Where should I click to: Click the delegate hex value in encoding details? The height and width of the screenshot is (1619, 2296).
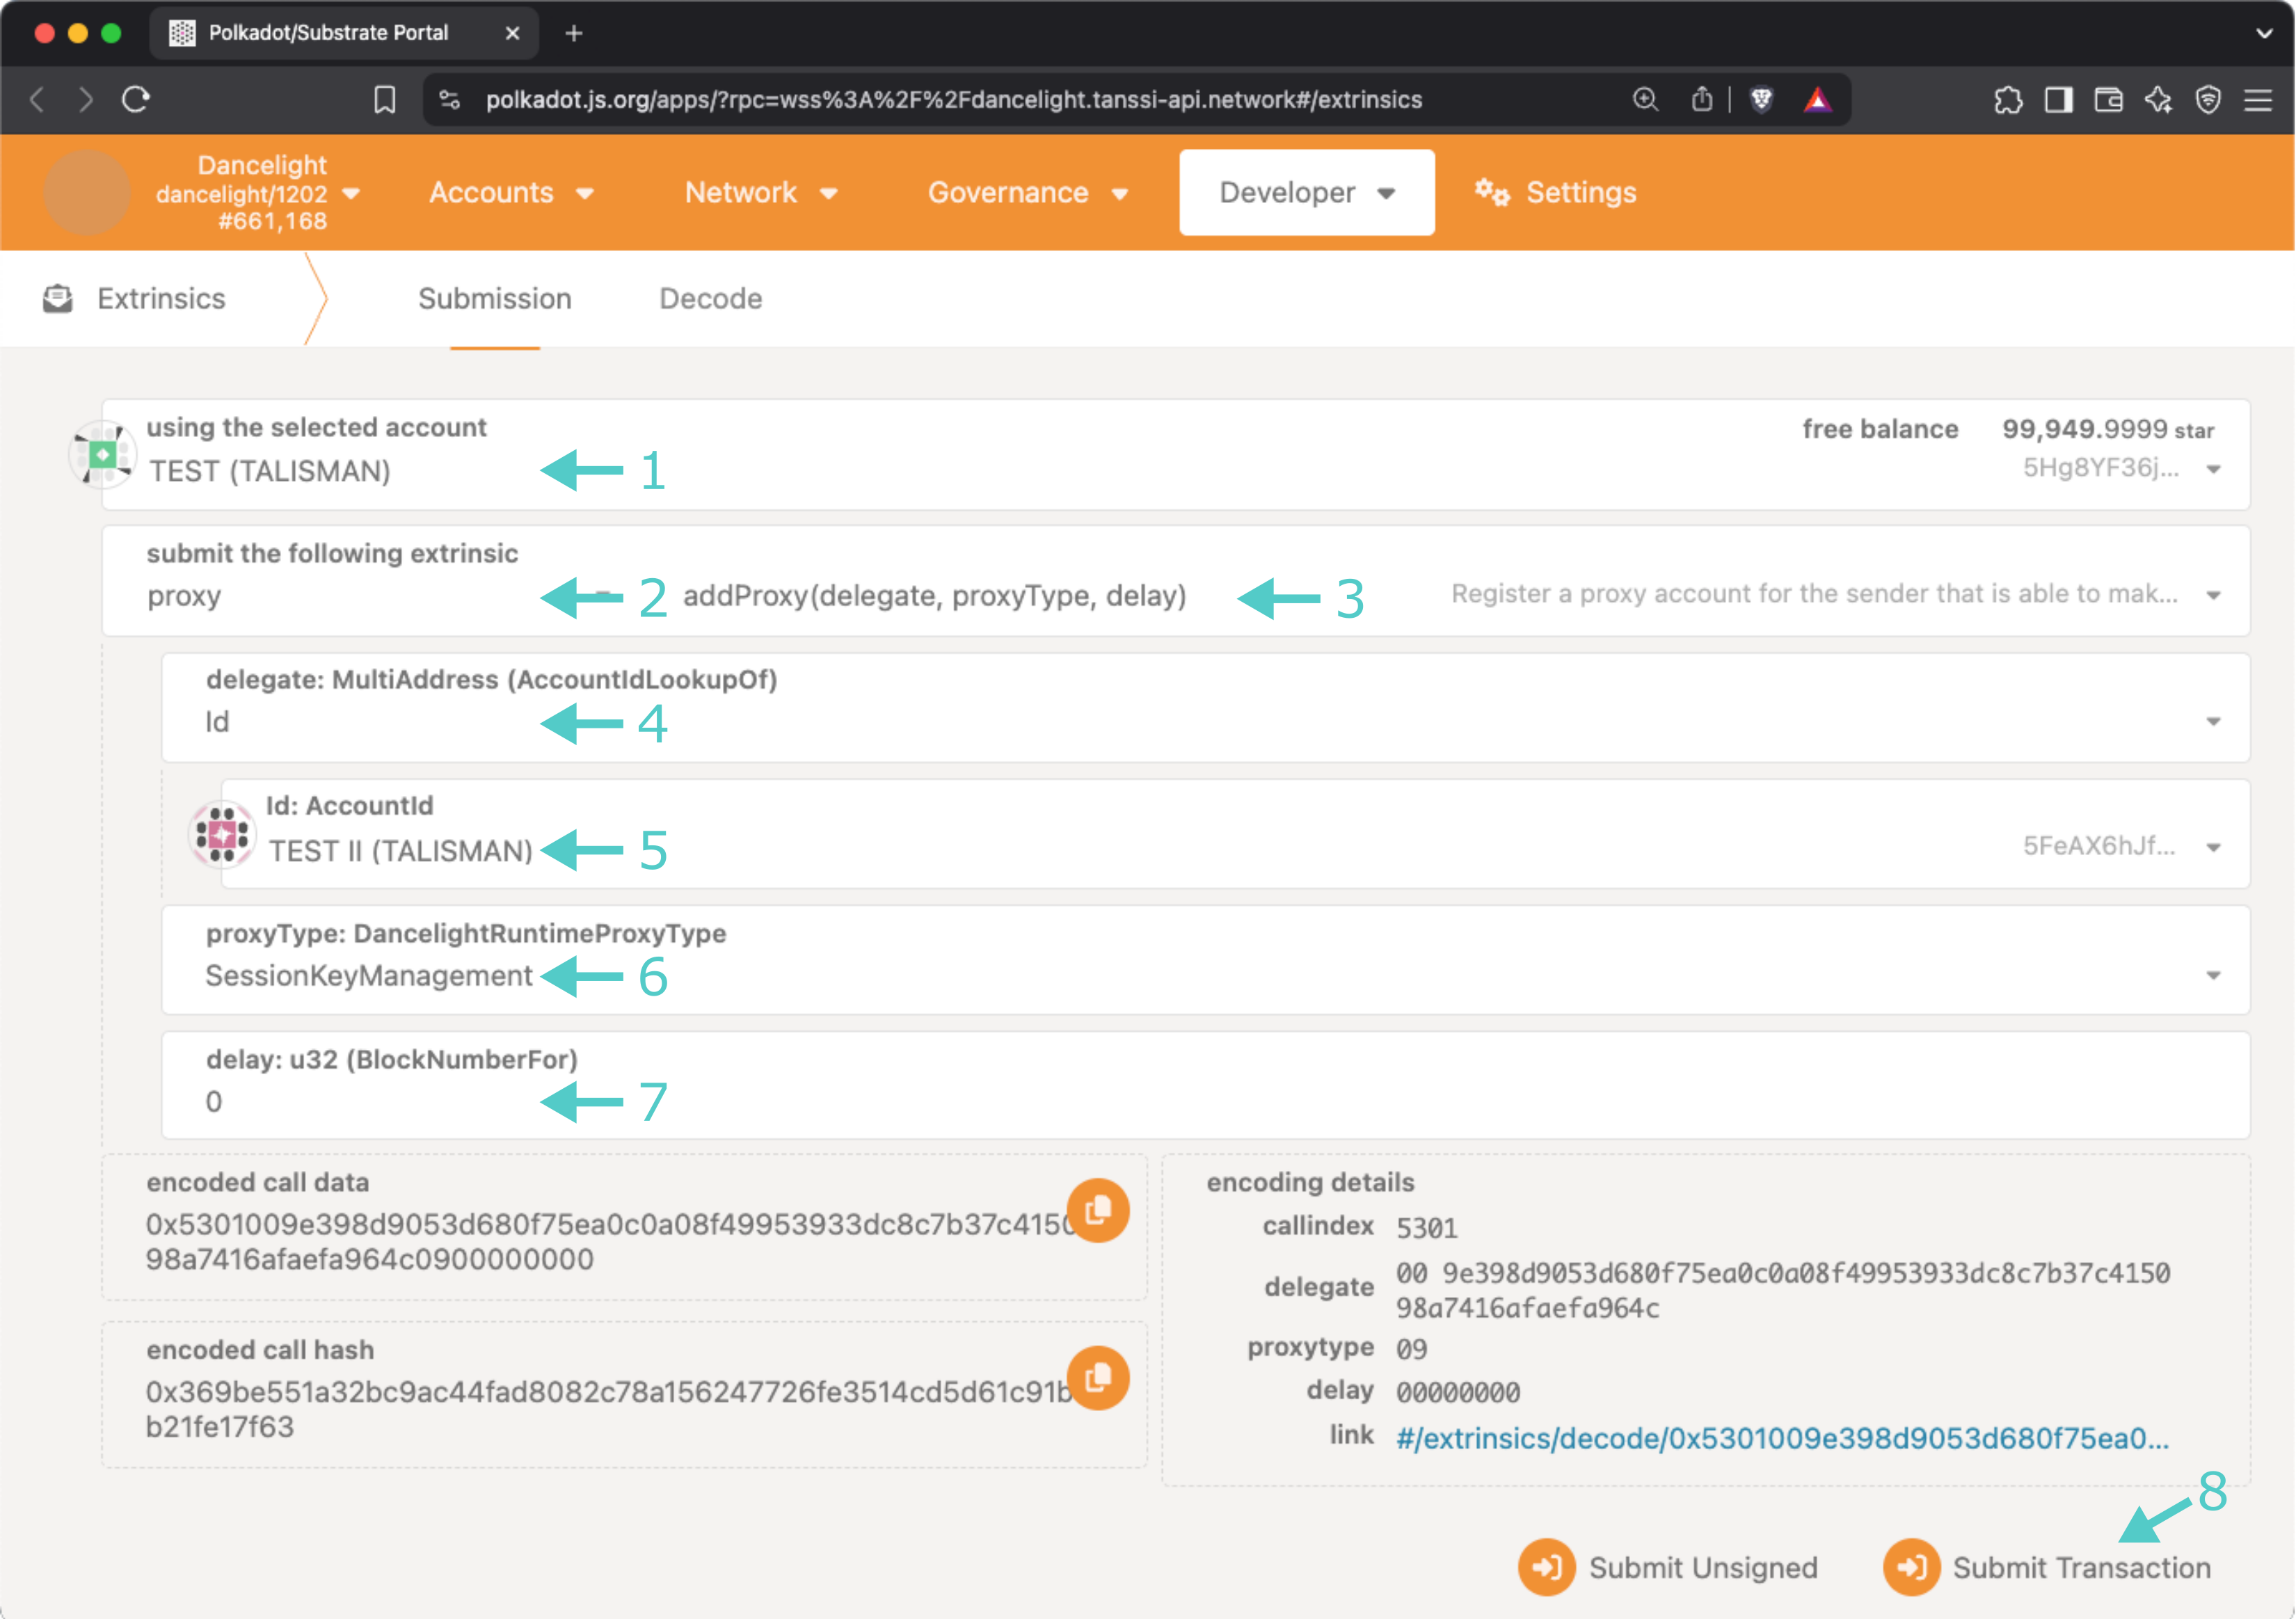(1783, 1290)
